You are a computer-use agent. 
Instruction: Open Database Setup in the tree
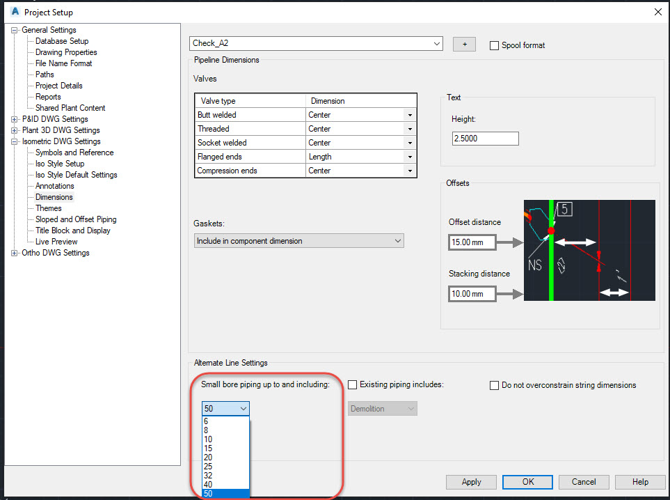point(62,41)
